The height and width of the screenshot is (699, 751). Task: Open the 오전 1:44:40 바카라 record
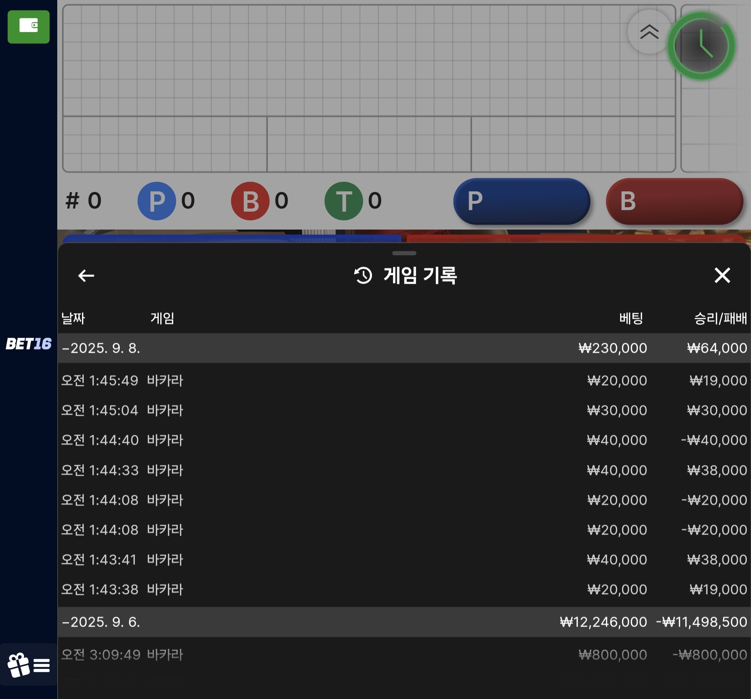coord(404,440)
